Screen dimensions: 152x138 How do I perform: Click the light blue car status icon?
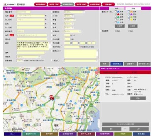[x=118, y=22]
